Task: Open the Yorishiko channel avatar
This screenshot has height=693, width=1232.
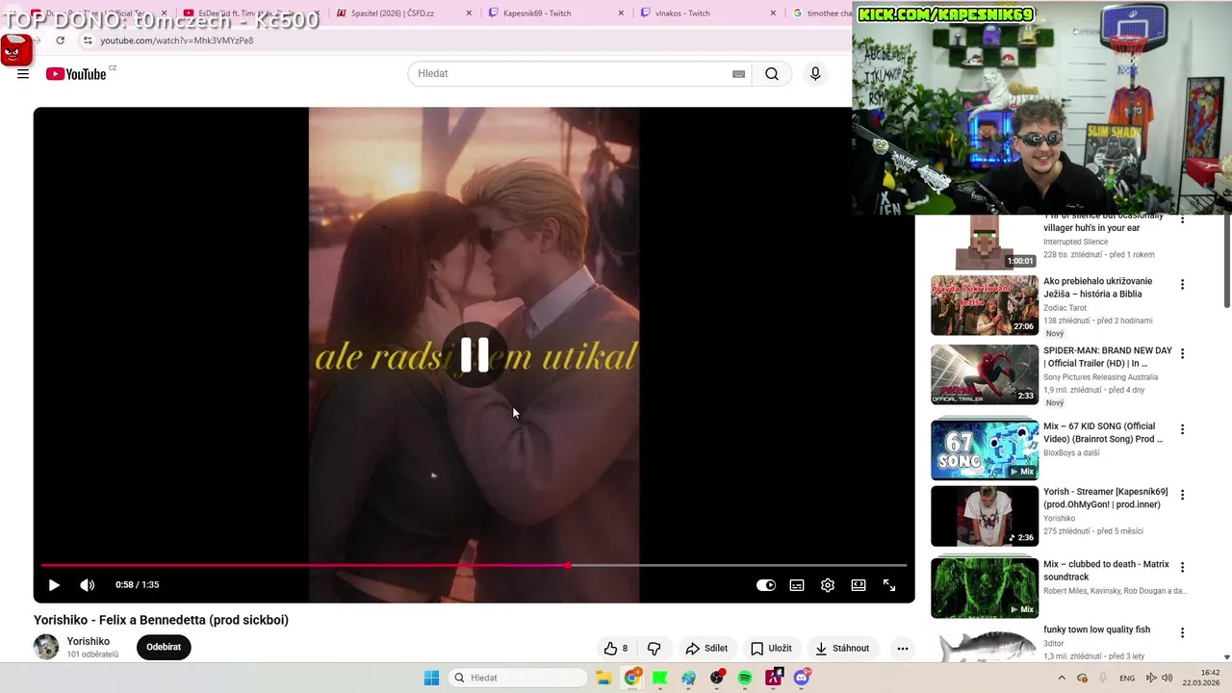Action: 46,647
